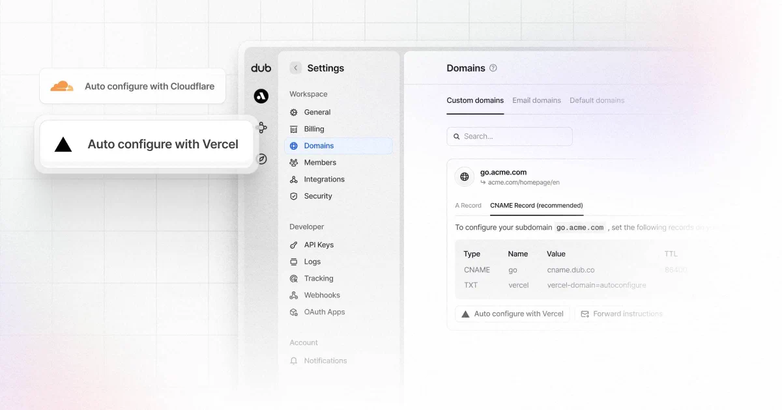Viewport: 782px width, 410px height.
Task: Click the network icon in the left rail
Action: pos(261,128)
